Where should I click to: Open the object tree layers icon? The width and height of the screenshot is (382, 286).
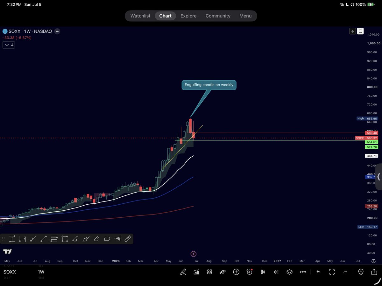(289, 272)
